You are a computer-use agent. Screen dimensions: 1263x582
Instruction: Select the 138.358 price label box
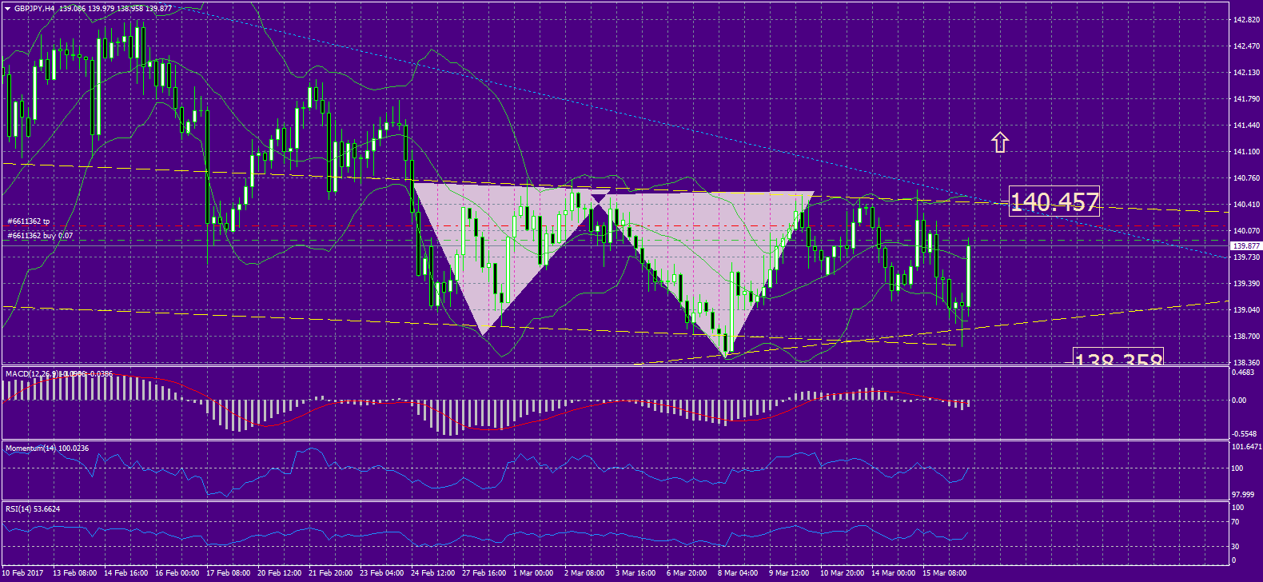(1118, 357)
